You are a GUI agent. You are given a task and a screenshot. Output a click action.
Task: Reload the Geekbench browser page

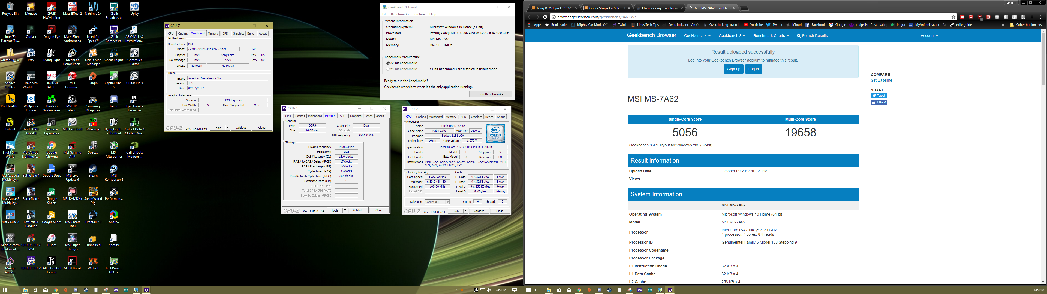pyautogui.click(x=545, y=17)
